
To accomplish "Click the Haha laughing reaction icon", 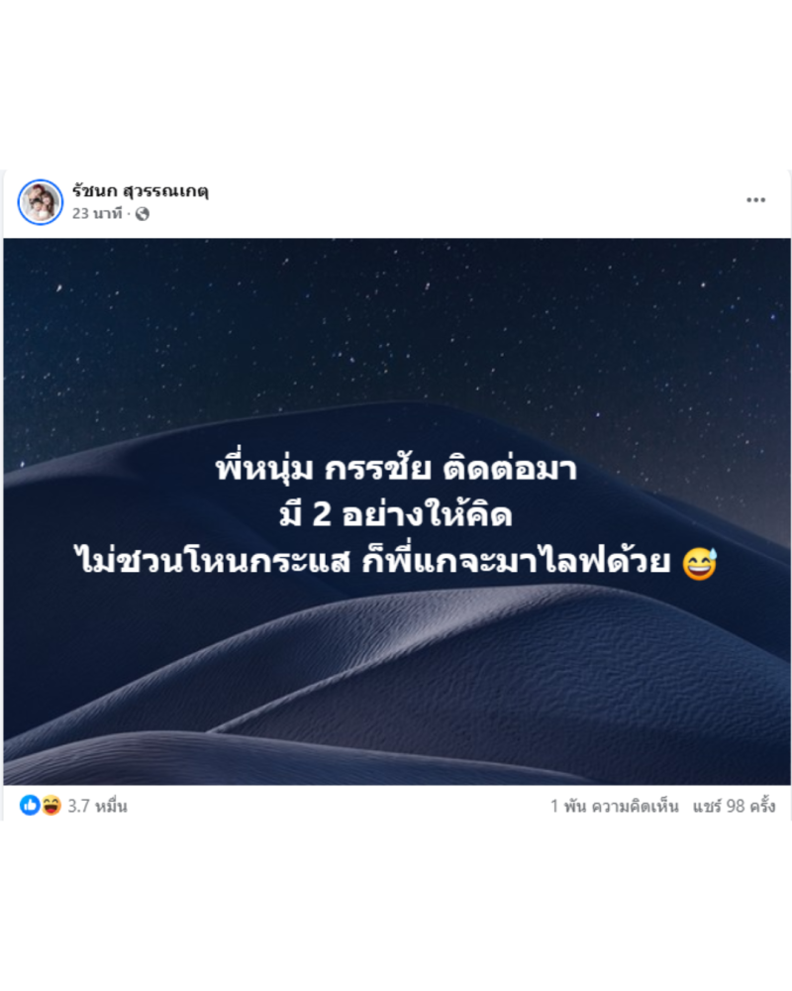I will 51,805.
